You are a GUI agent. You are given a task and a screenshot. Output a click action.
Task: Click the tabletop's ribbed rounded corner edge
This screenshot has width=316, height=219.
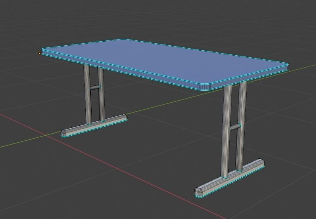pyautogui.click(x=204, y=87)
